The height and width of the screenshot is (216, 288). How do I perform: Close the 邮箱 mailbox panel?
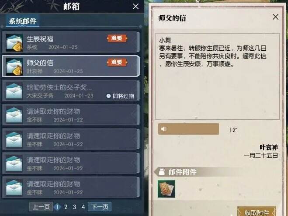136,7
